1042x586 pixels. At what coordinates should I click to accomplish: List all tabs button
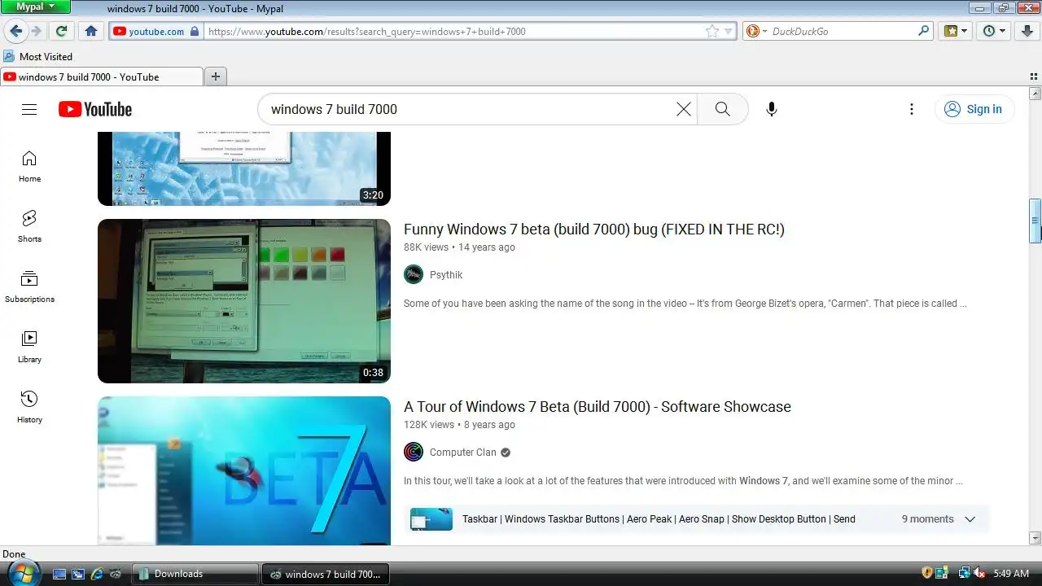pyautogui.click(x=1034, y=77)
